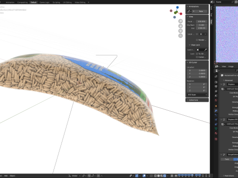Open the View Layer properties tab icon
238x178 pixels.
click(216, 91)
